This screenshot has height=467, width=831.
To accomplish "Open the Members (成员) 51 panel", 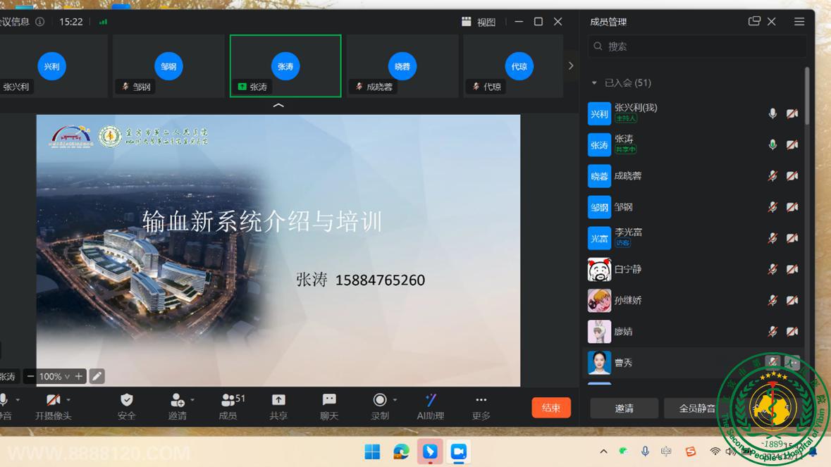I will pos(228,400).
